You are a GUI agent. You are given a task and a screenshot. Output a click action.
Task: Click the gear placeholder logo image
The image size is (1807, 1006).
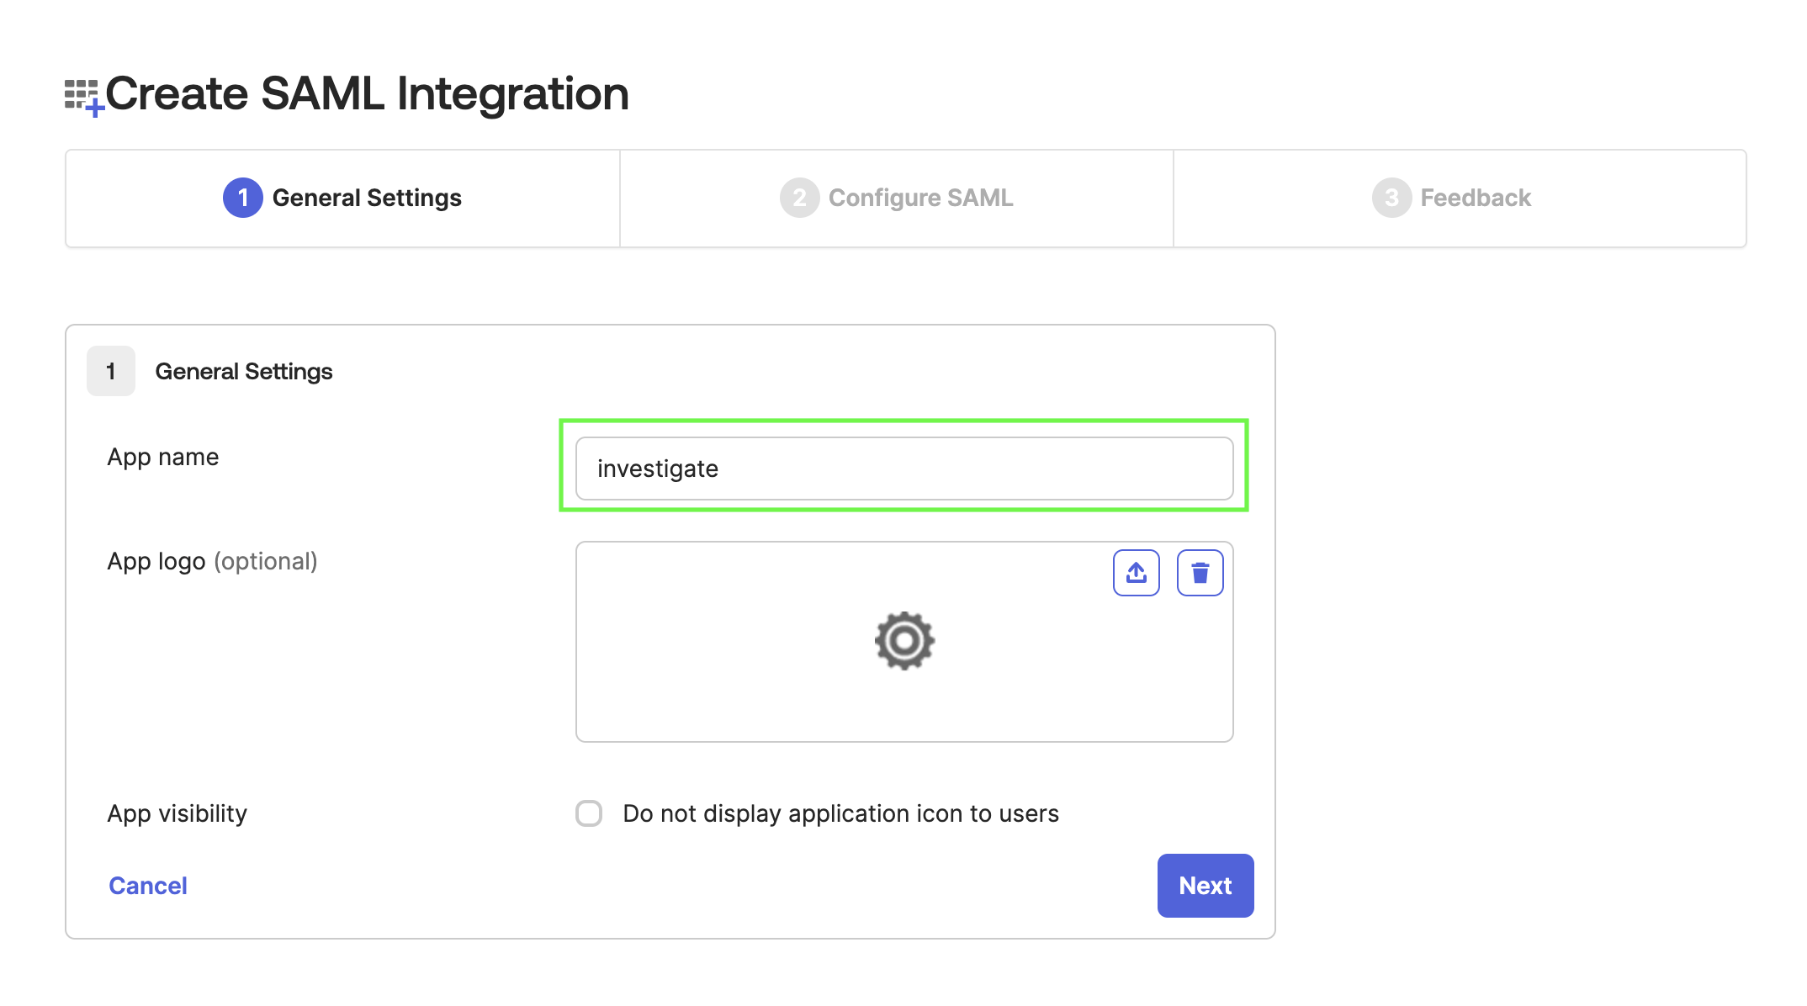[x=903, y=640]
